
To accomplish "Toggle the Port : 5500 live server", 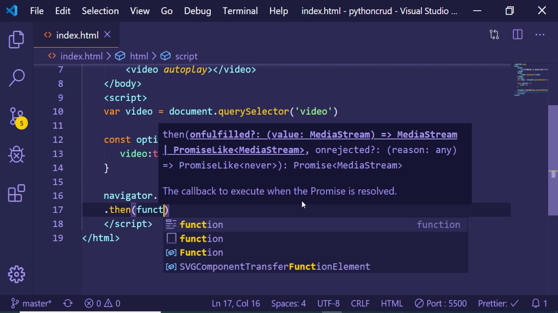I will coord(440,303).
